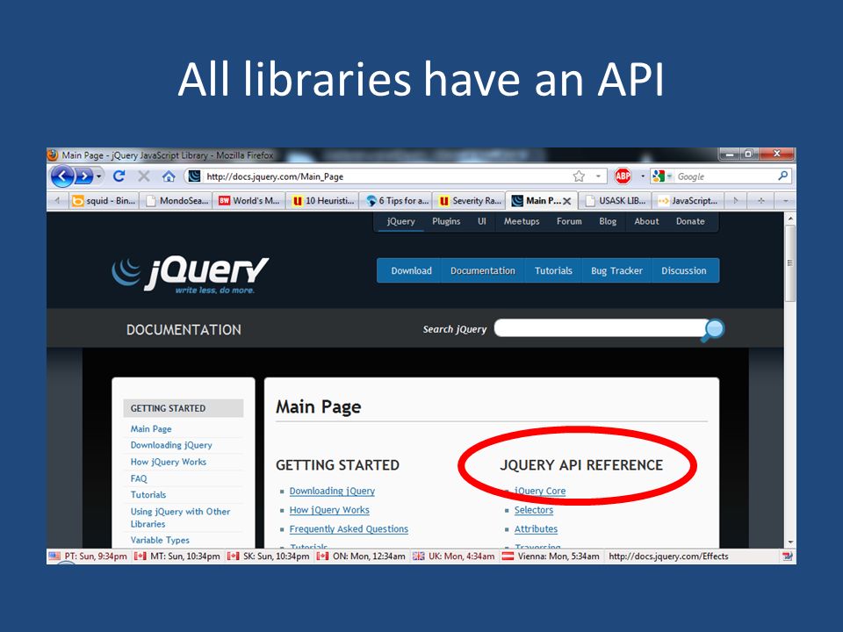Switch to the Severity Ra... tab
The height and width of the screenshot is (632, 843).
[x=470, y=200]
